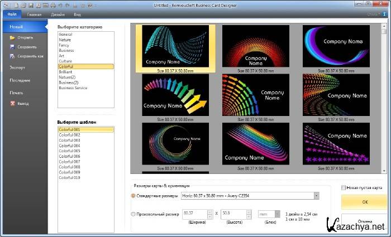This screenshot has width=391, height=237.
Task: Click the red Выход exit icon
Action: (12, 104)
